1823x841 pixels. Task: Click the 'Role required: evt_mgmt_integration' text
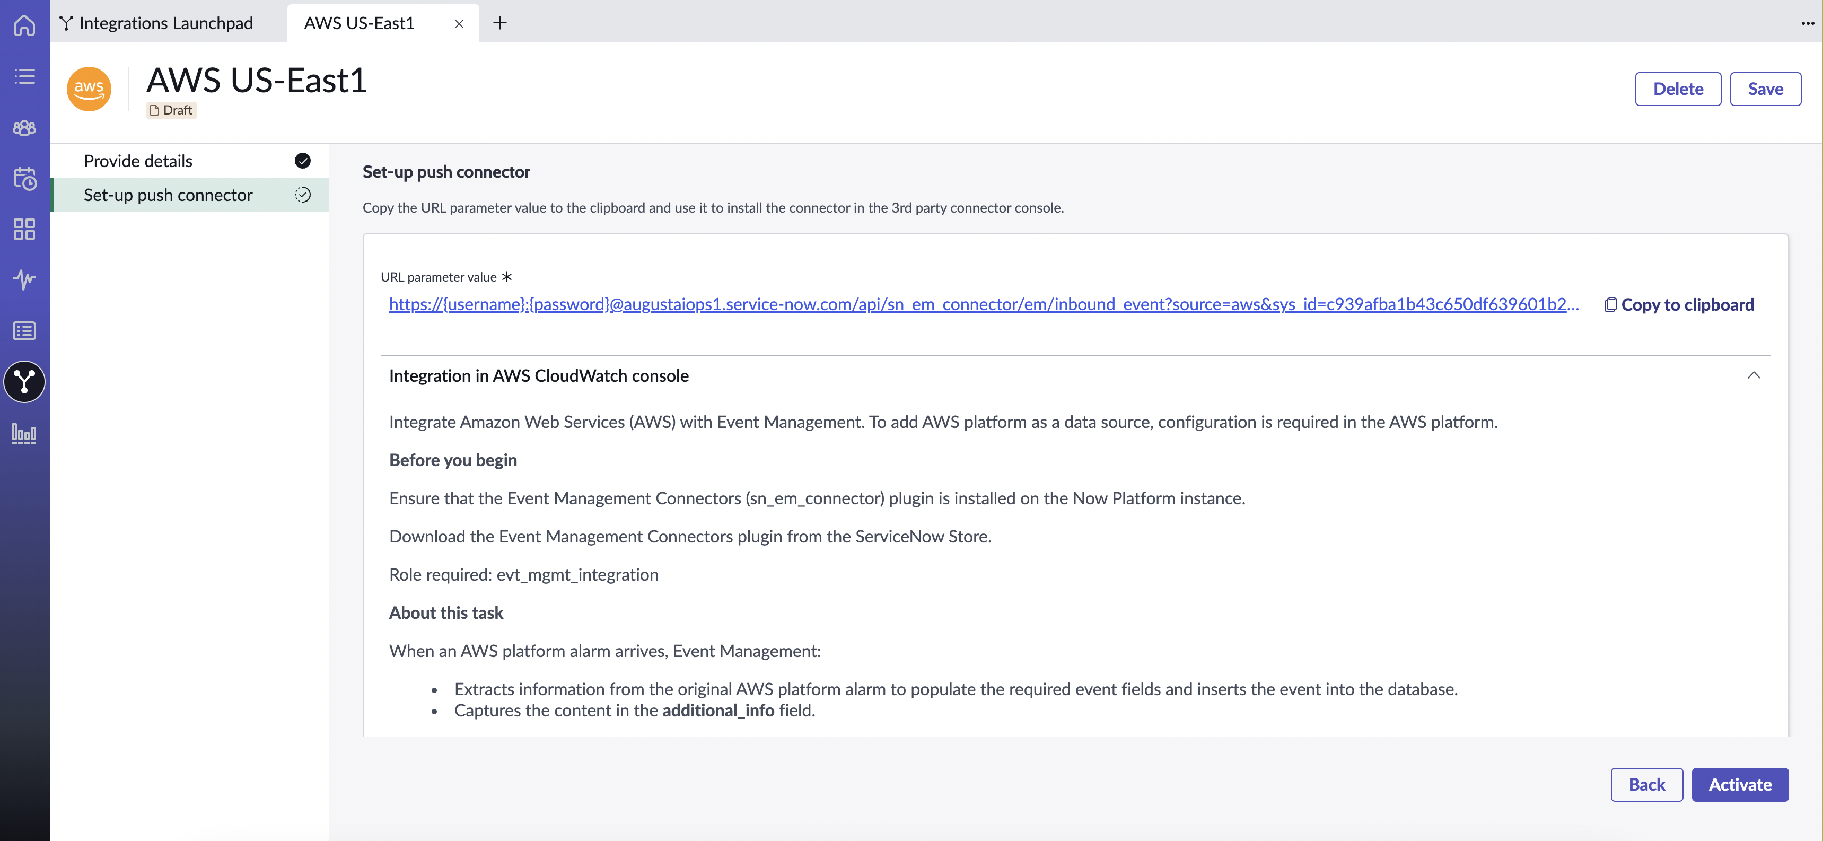pyautogui.click(x=524, y=575)
